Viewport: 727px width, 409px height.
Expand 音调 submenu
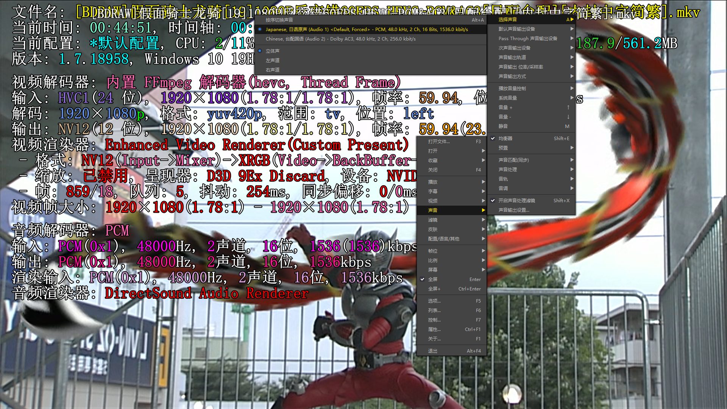click(x=531, y=188)
